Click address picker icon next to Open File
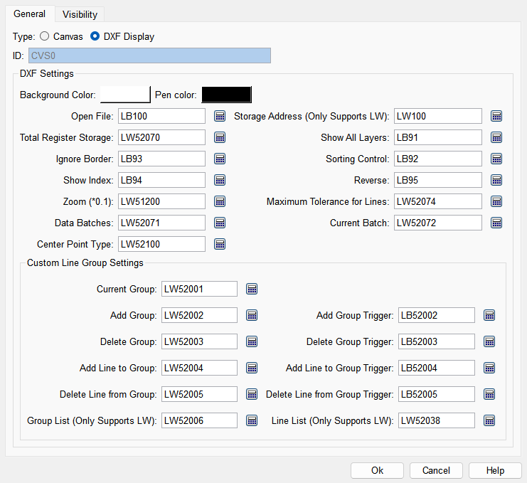 click(220, 116)
